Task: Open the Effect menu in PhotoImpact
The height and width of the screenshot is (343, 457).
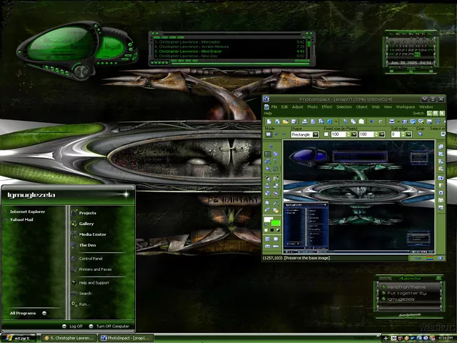Action: point(327,107)
